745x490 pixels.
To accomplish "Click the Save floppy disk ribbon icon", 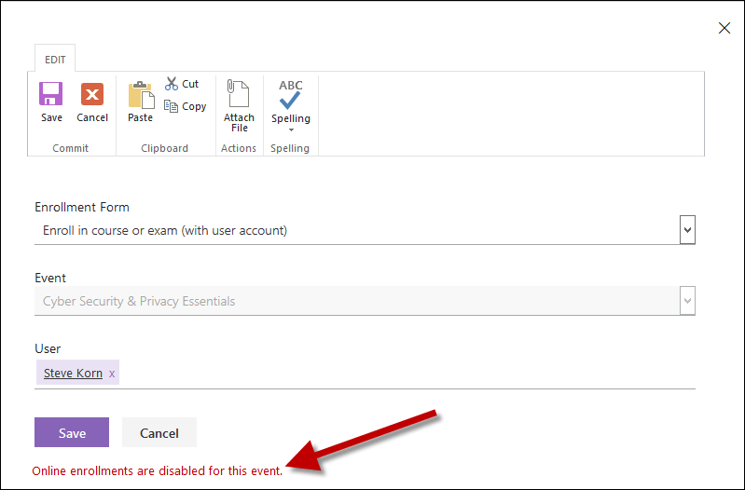I will point(51,93).
